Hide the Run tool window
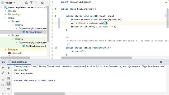 click(166, 62)
